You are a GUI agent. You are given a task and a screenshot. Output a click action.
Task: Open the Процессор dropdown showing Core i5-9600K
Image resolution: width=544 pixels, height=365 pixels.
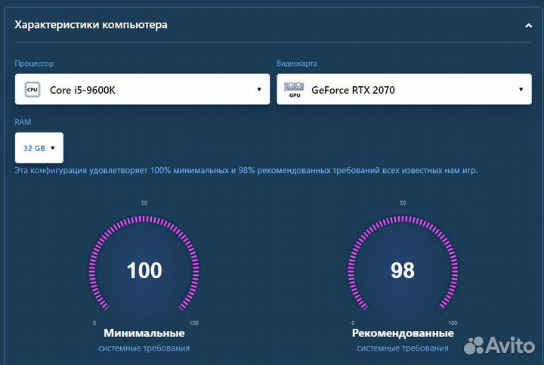(x=142, y=89)
